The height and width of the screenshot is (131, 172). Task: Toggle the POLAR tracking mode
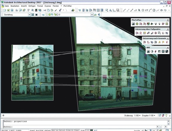pyautogui.click(x=55, y=130)
